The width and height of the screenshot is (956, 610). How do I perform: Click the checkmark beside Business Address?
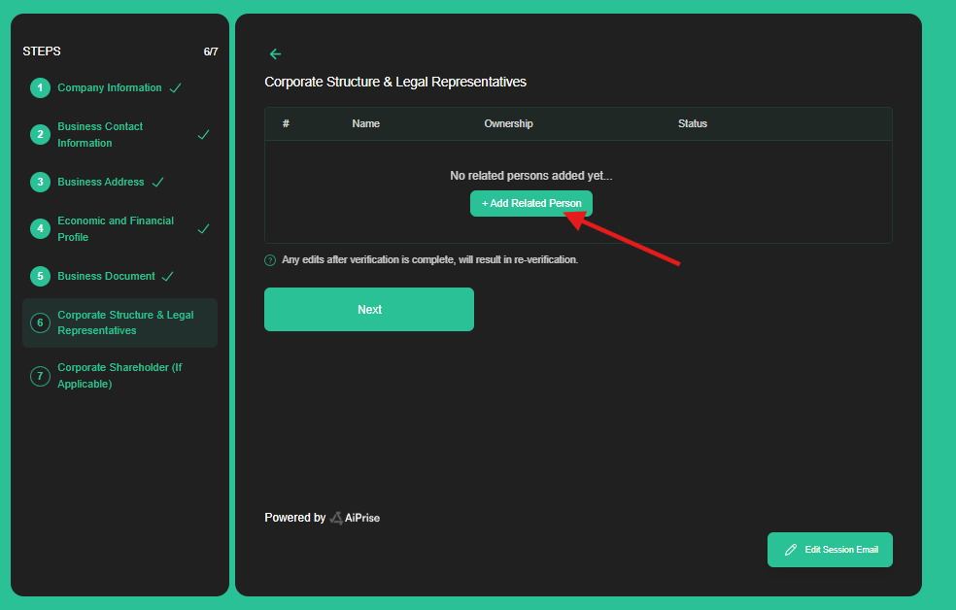158,182
